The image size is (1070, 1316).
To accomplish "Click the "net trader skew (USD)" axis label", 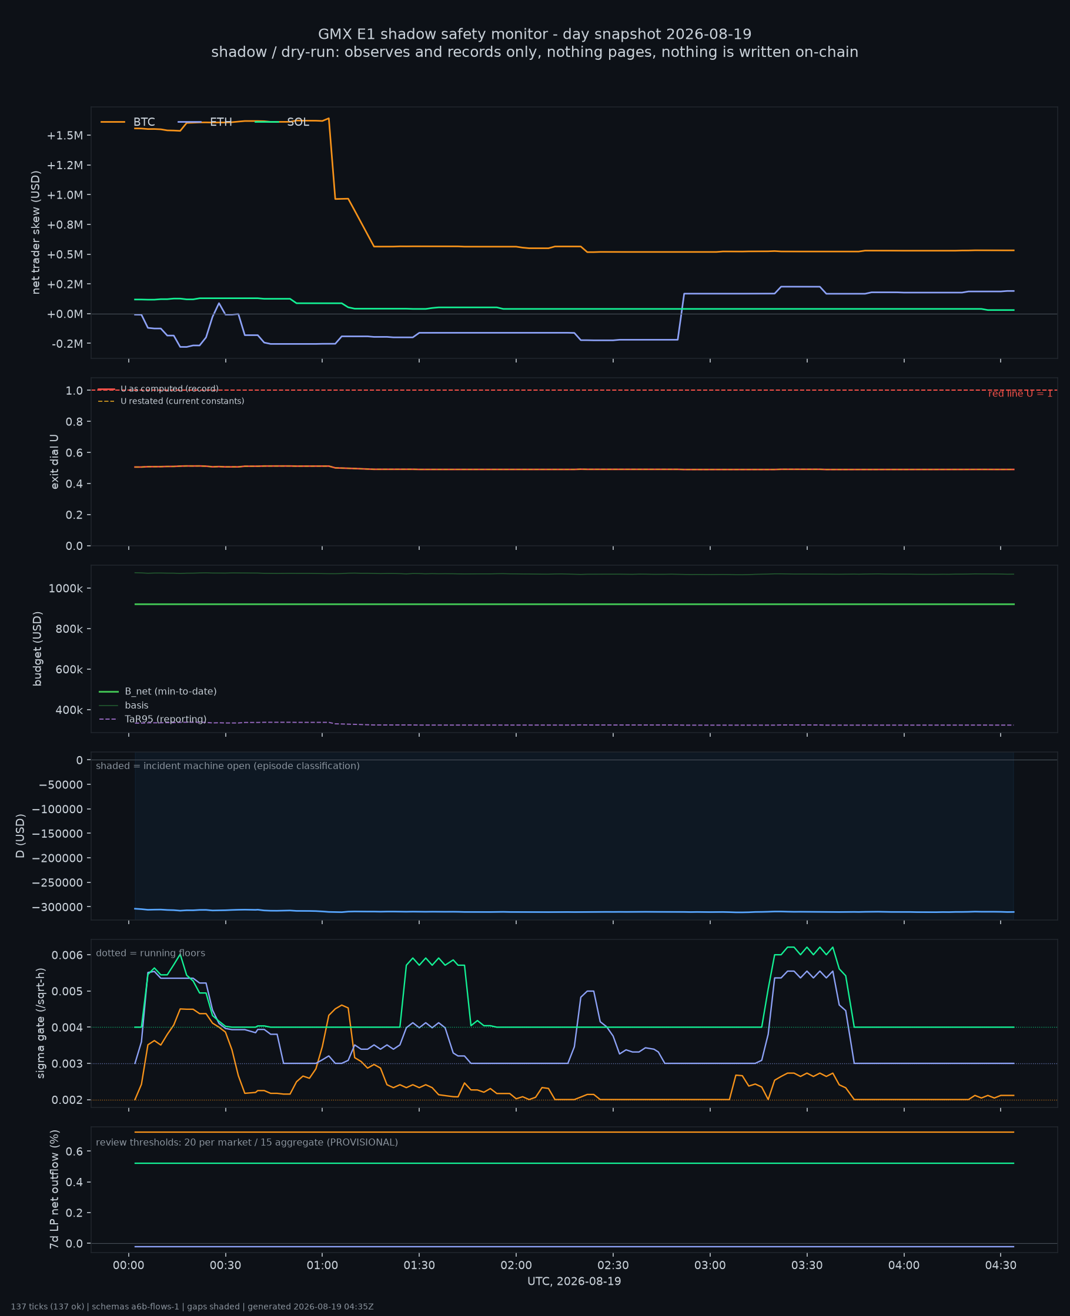I will (x=36, y=232).
